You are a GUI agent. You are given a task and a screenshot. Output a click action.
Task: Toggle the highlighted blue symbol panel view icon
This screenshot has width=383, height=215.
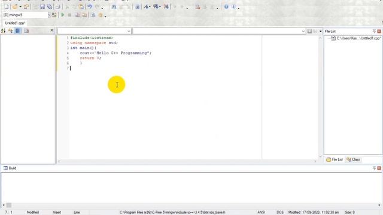[x=18, y=30]
